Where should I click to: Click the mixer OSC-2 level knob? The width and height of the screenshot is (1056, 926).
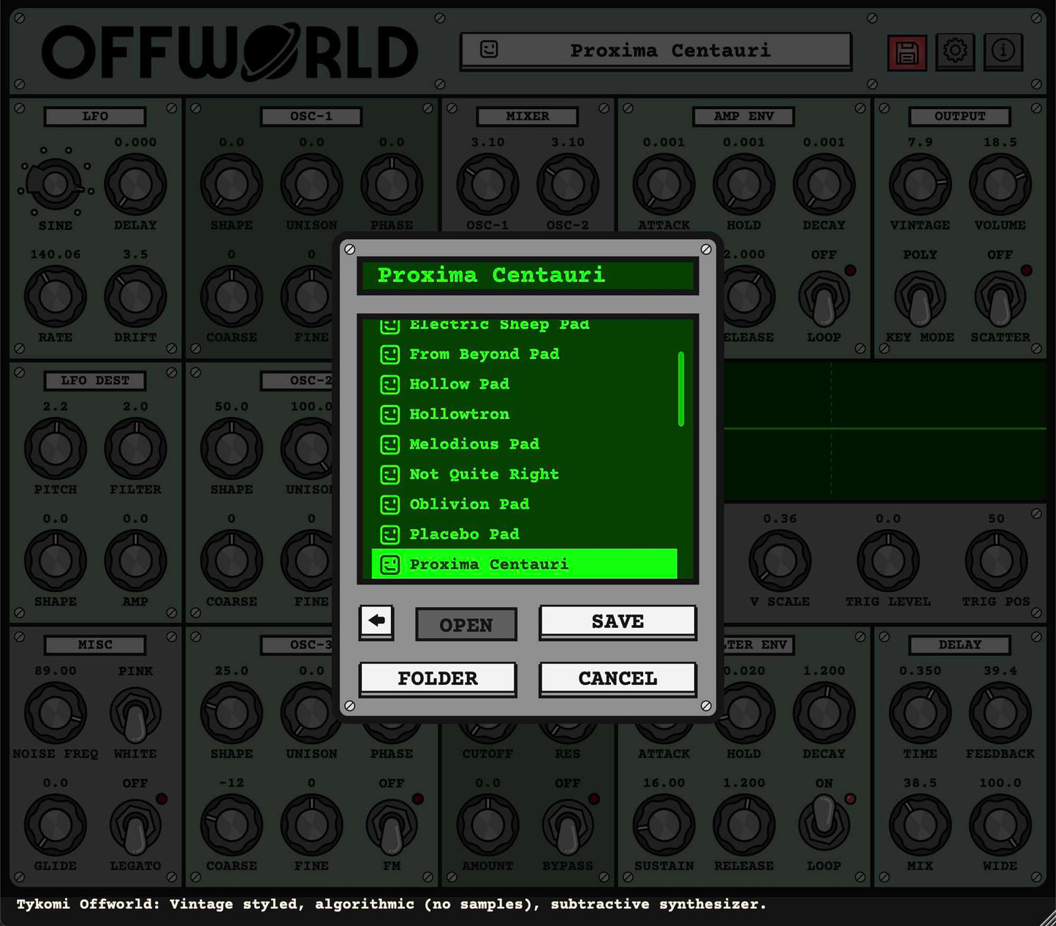[x=568, y=184]
